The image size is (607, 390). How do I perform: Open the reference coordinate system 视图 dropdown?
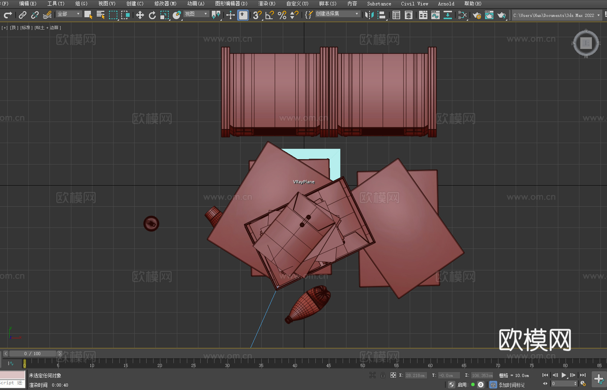tap(196, 14)
